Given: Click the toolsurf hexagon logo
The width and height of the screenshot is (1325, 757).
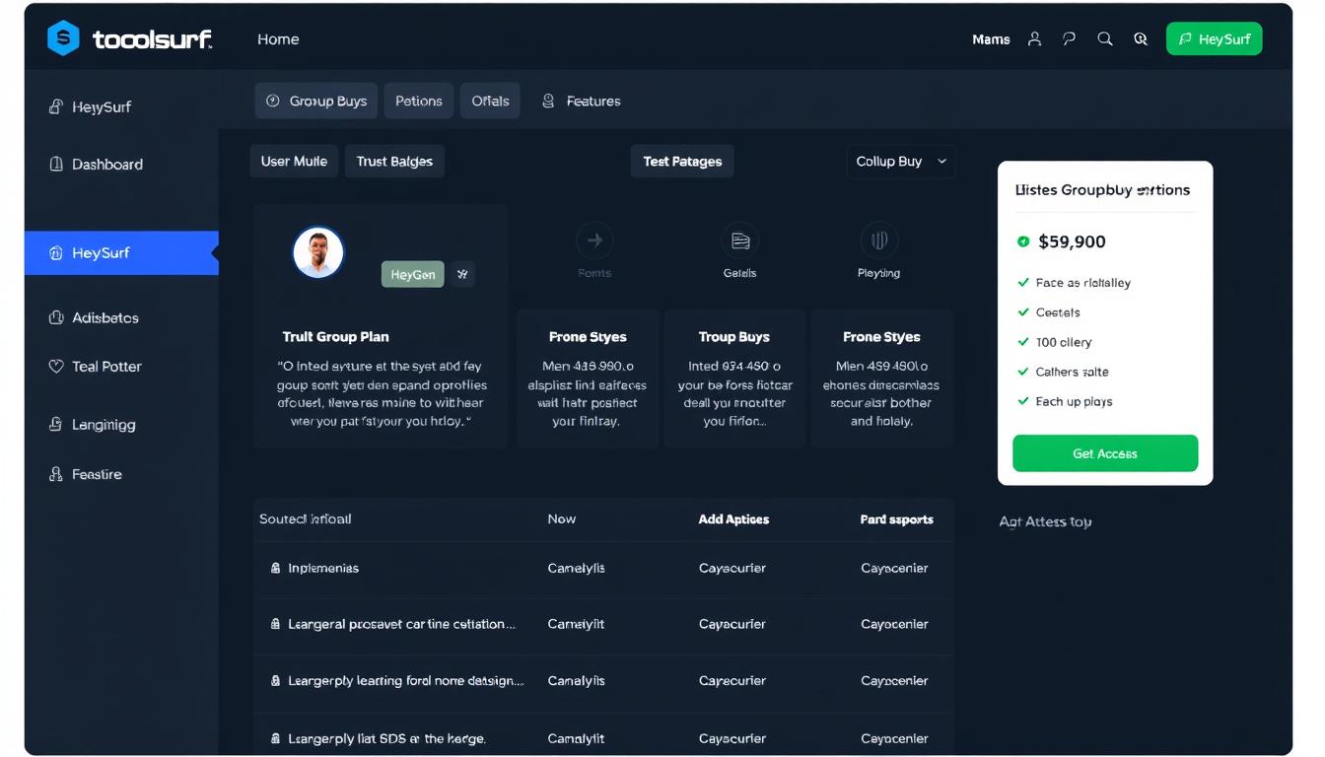Looking at the screenshot, I should 63,38.
